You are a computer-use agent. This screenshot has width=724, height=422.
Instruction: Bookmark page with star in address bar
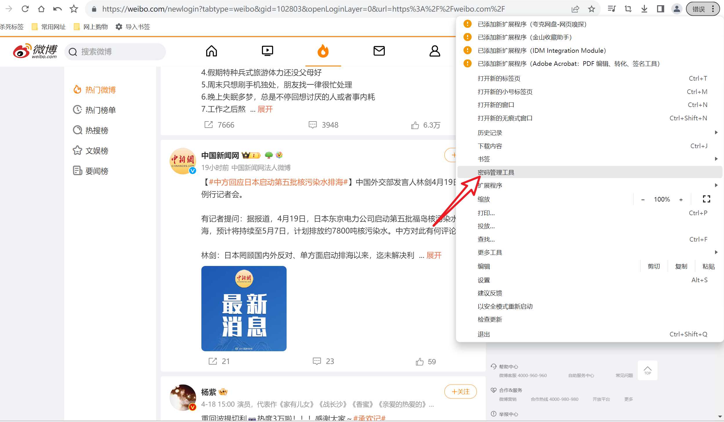(592, 9)
